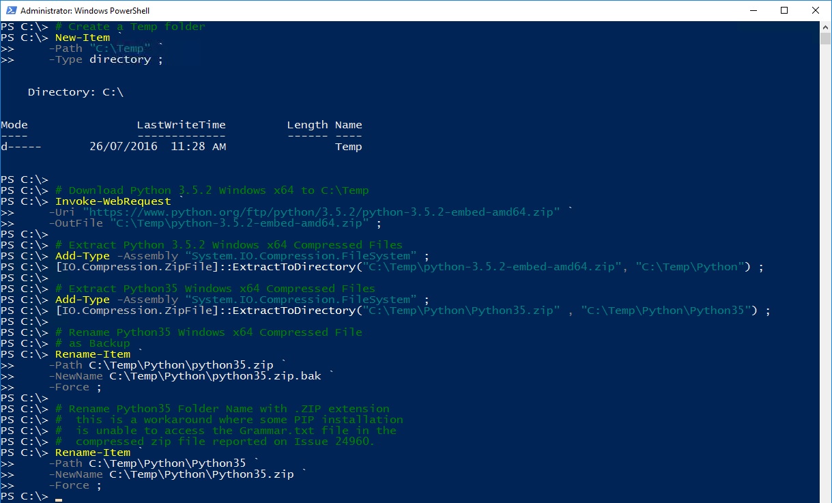Click the 'Grammar.txt file' comment line

(226, 431)
